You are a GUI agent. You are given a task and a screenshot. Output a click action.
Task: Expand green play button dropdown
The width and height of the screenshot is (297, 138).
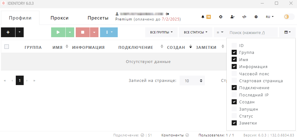click(x=70, y=32)
